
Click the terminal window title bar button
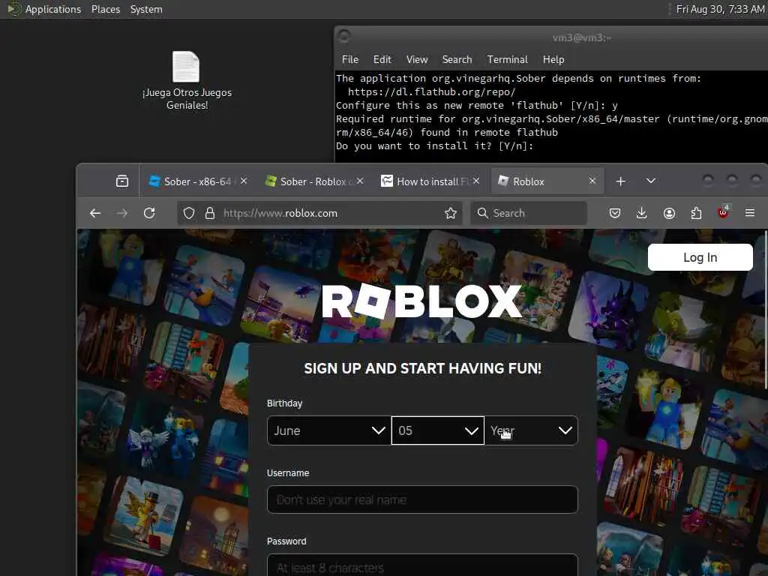click(344, 36)
